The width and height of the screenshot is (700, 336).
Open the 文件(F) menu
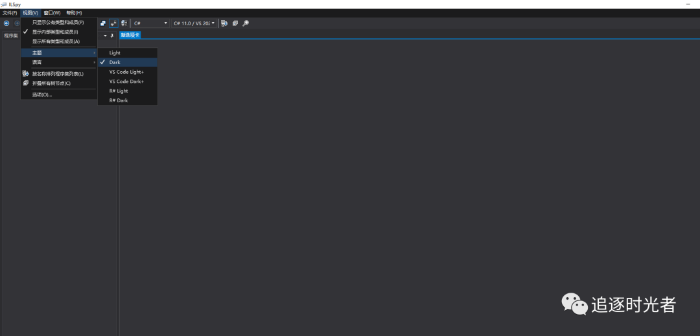10,13
